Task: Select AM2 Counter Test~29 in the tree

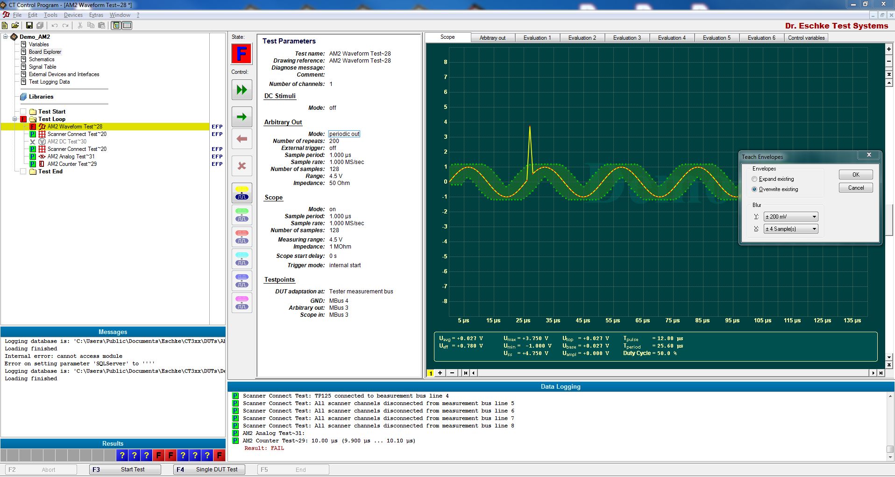Action: tap(72, 164)
